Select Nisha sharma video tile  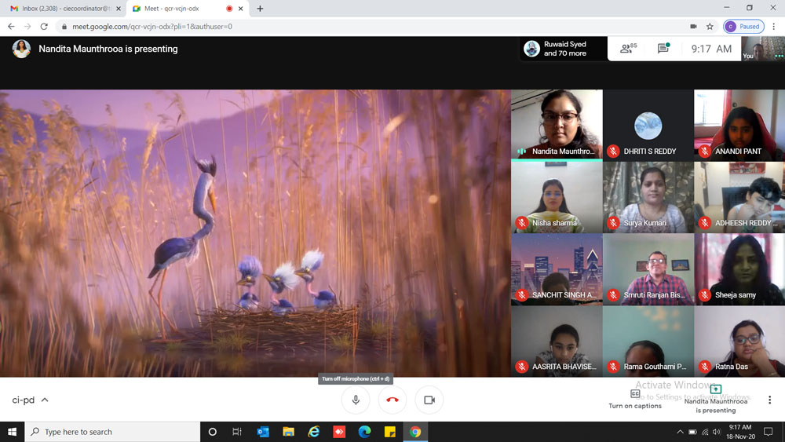[557, 197]
